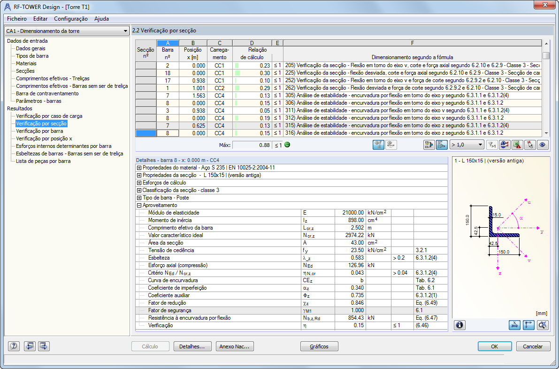Screen dimensions: 559x369
Task: Toggle the colored relation bars icon
Action: [442, 145]
